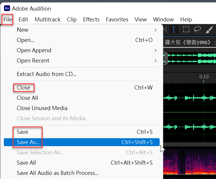The width and height of the screenshot is (216, 179).
Task: Open the Favorites menu
Action: pos(117,19)
